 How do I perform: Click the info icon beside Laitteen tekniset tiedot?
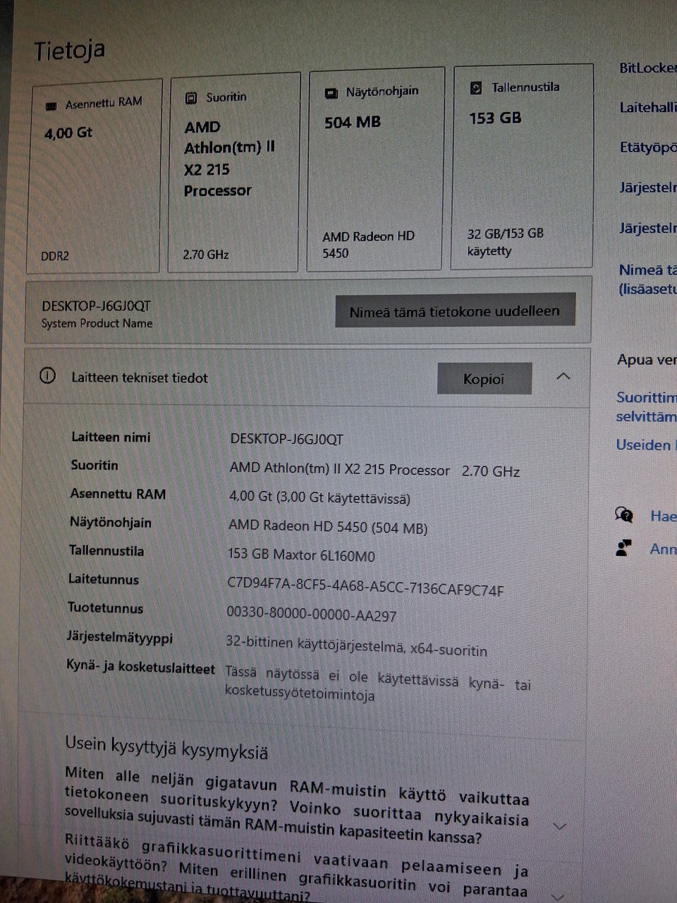47,376
